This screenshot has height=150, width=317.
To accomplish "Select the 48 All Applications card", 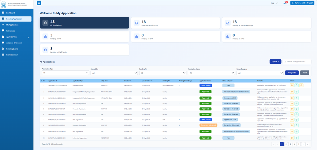I will pyautogui.click(x=84, y=23).
